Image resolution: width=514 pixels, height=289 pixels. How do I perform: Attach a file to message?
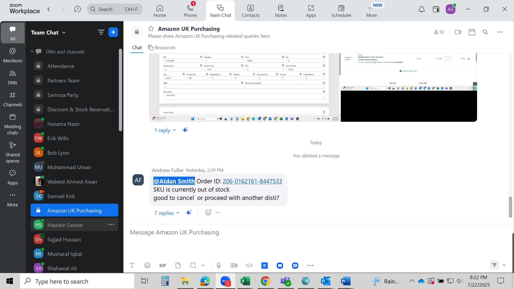click(178, 265)
